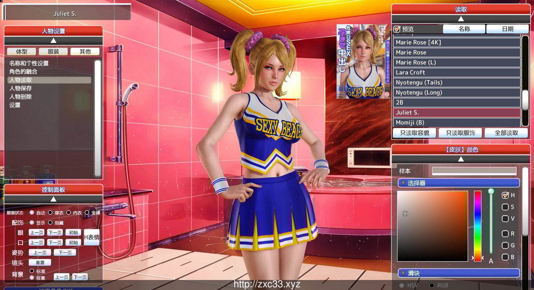Select the 全裸 clothing state radio

click(x=87, y=213)
